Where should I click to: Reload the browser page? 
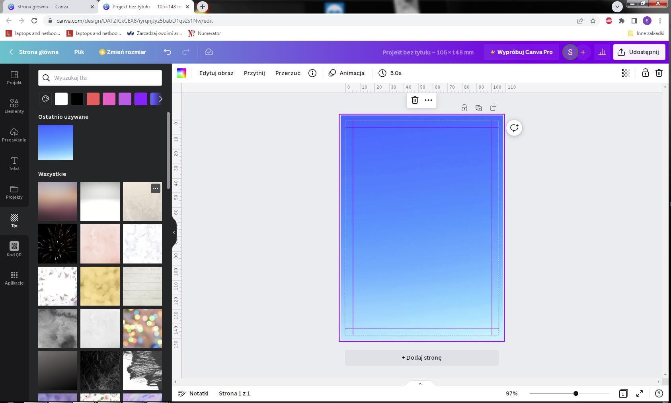pyautogui.click(x=34, y=21)
